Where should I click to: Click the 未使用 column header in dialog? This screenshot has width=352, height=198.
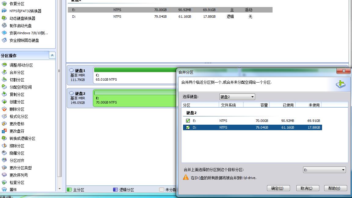(x=308, y=105)
